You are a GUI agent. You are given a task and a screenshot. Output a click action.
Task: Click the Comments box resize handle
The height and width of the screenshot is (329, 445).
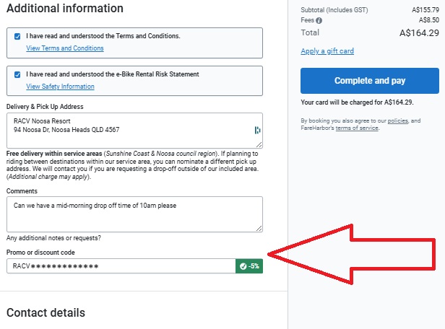pos(259,228)
